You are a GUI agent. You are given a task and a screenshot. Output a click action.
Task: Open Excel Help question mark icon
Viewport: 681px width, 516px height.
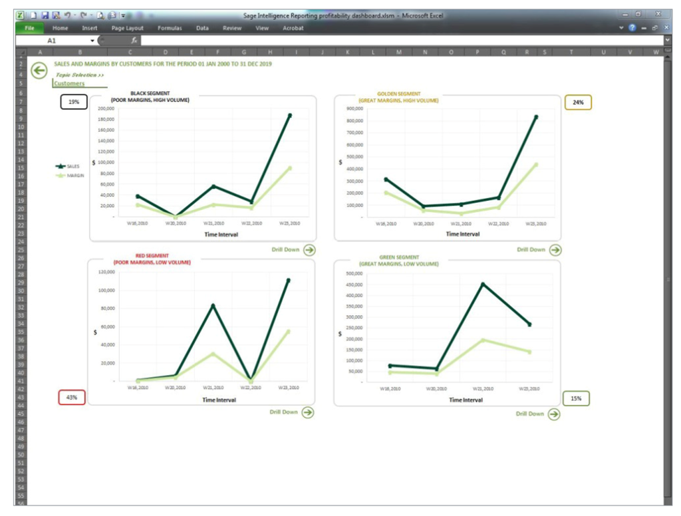[632, 28]
